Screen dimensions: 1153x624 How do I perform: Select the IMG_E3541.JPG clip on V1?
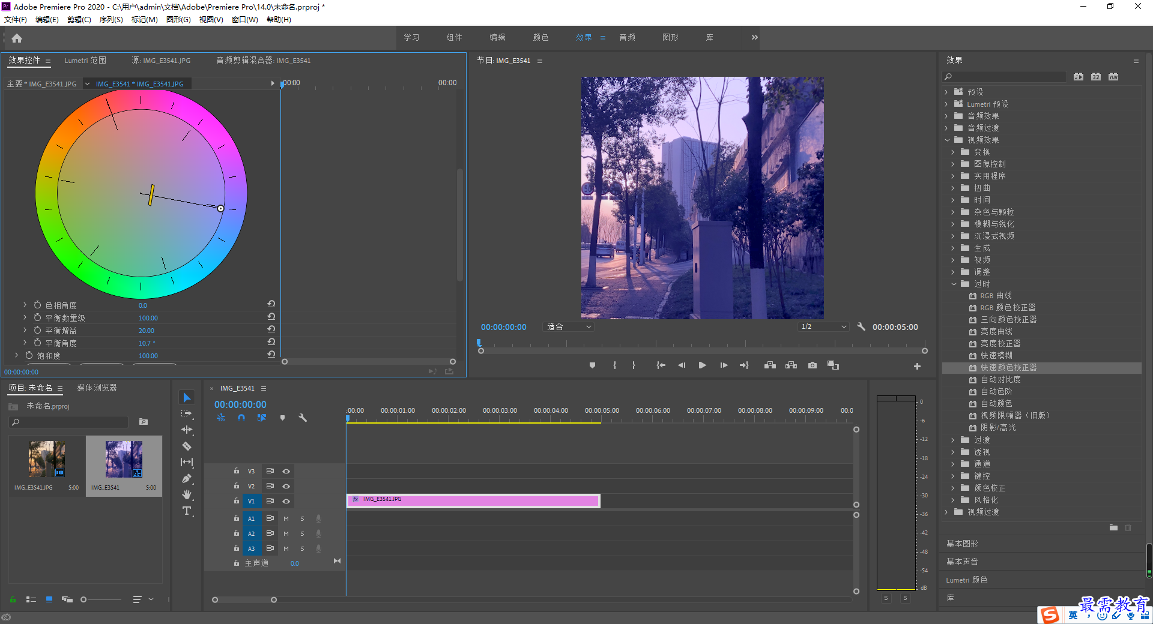(473, 500)
